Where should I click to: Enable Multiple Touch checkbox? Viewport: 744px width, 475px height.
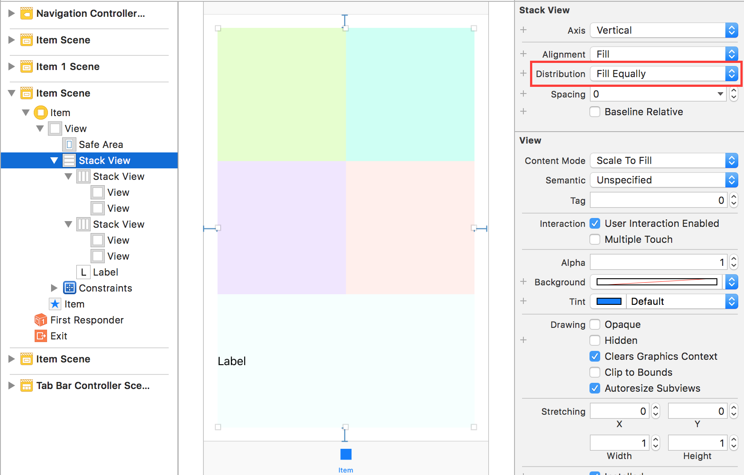click(595, 239)
